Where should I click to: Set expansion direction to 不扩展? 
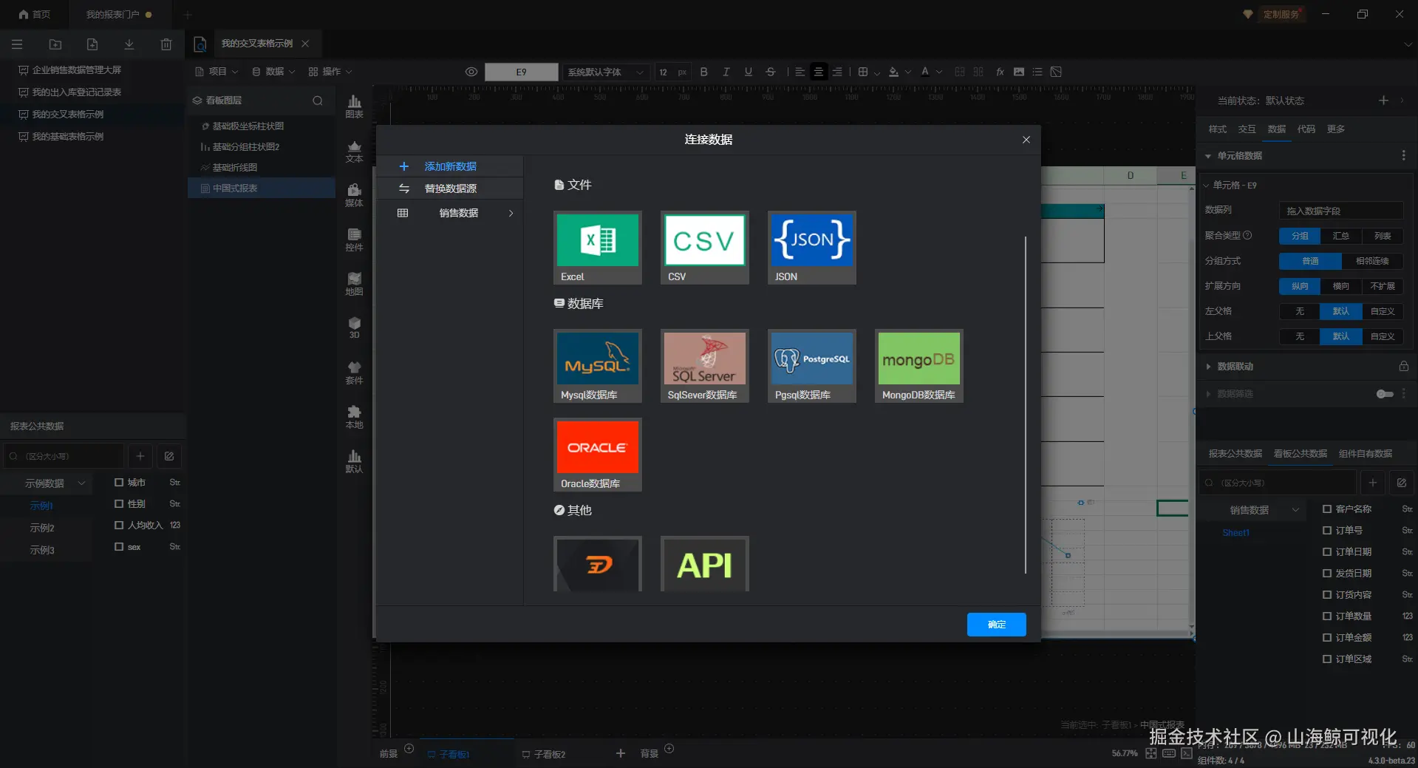tap(1383, 286)
